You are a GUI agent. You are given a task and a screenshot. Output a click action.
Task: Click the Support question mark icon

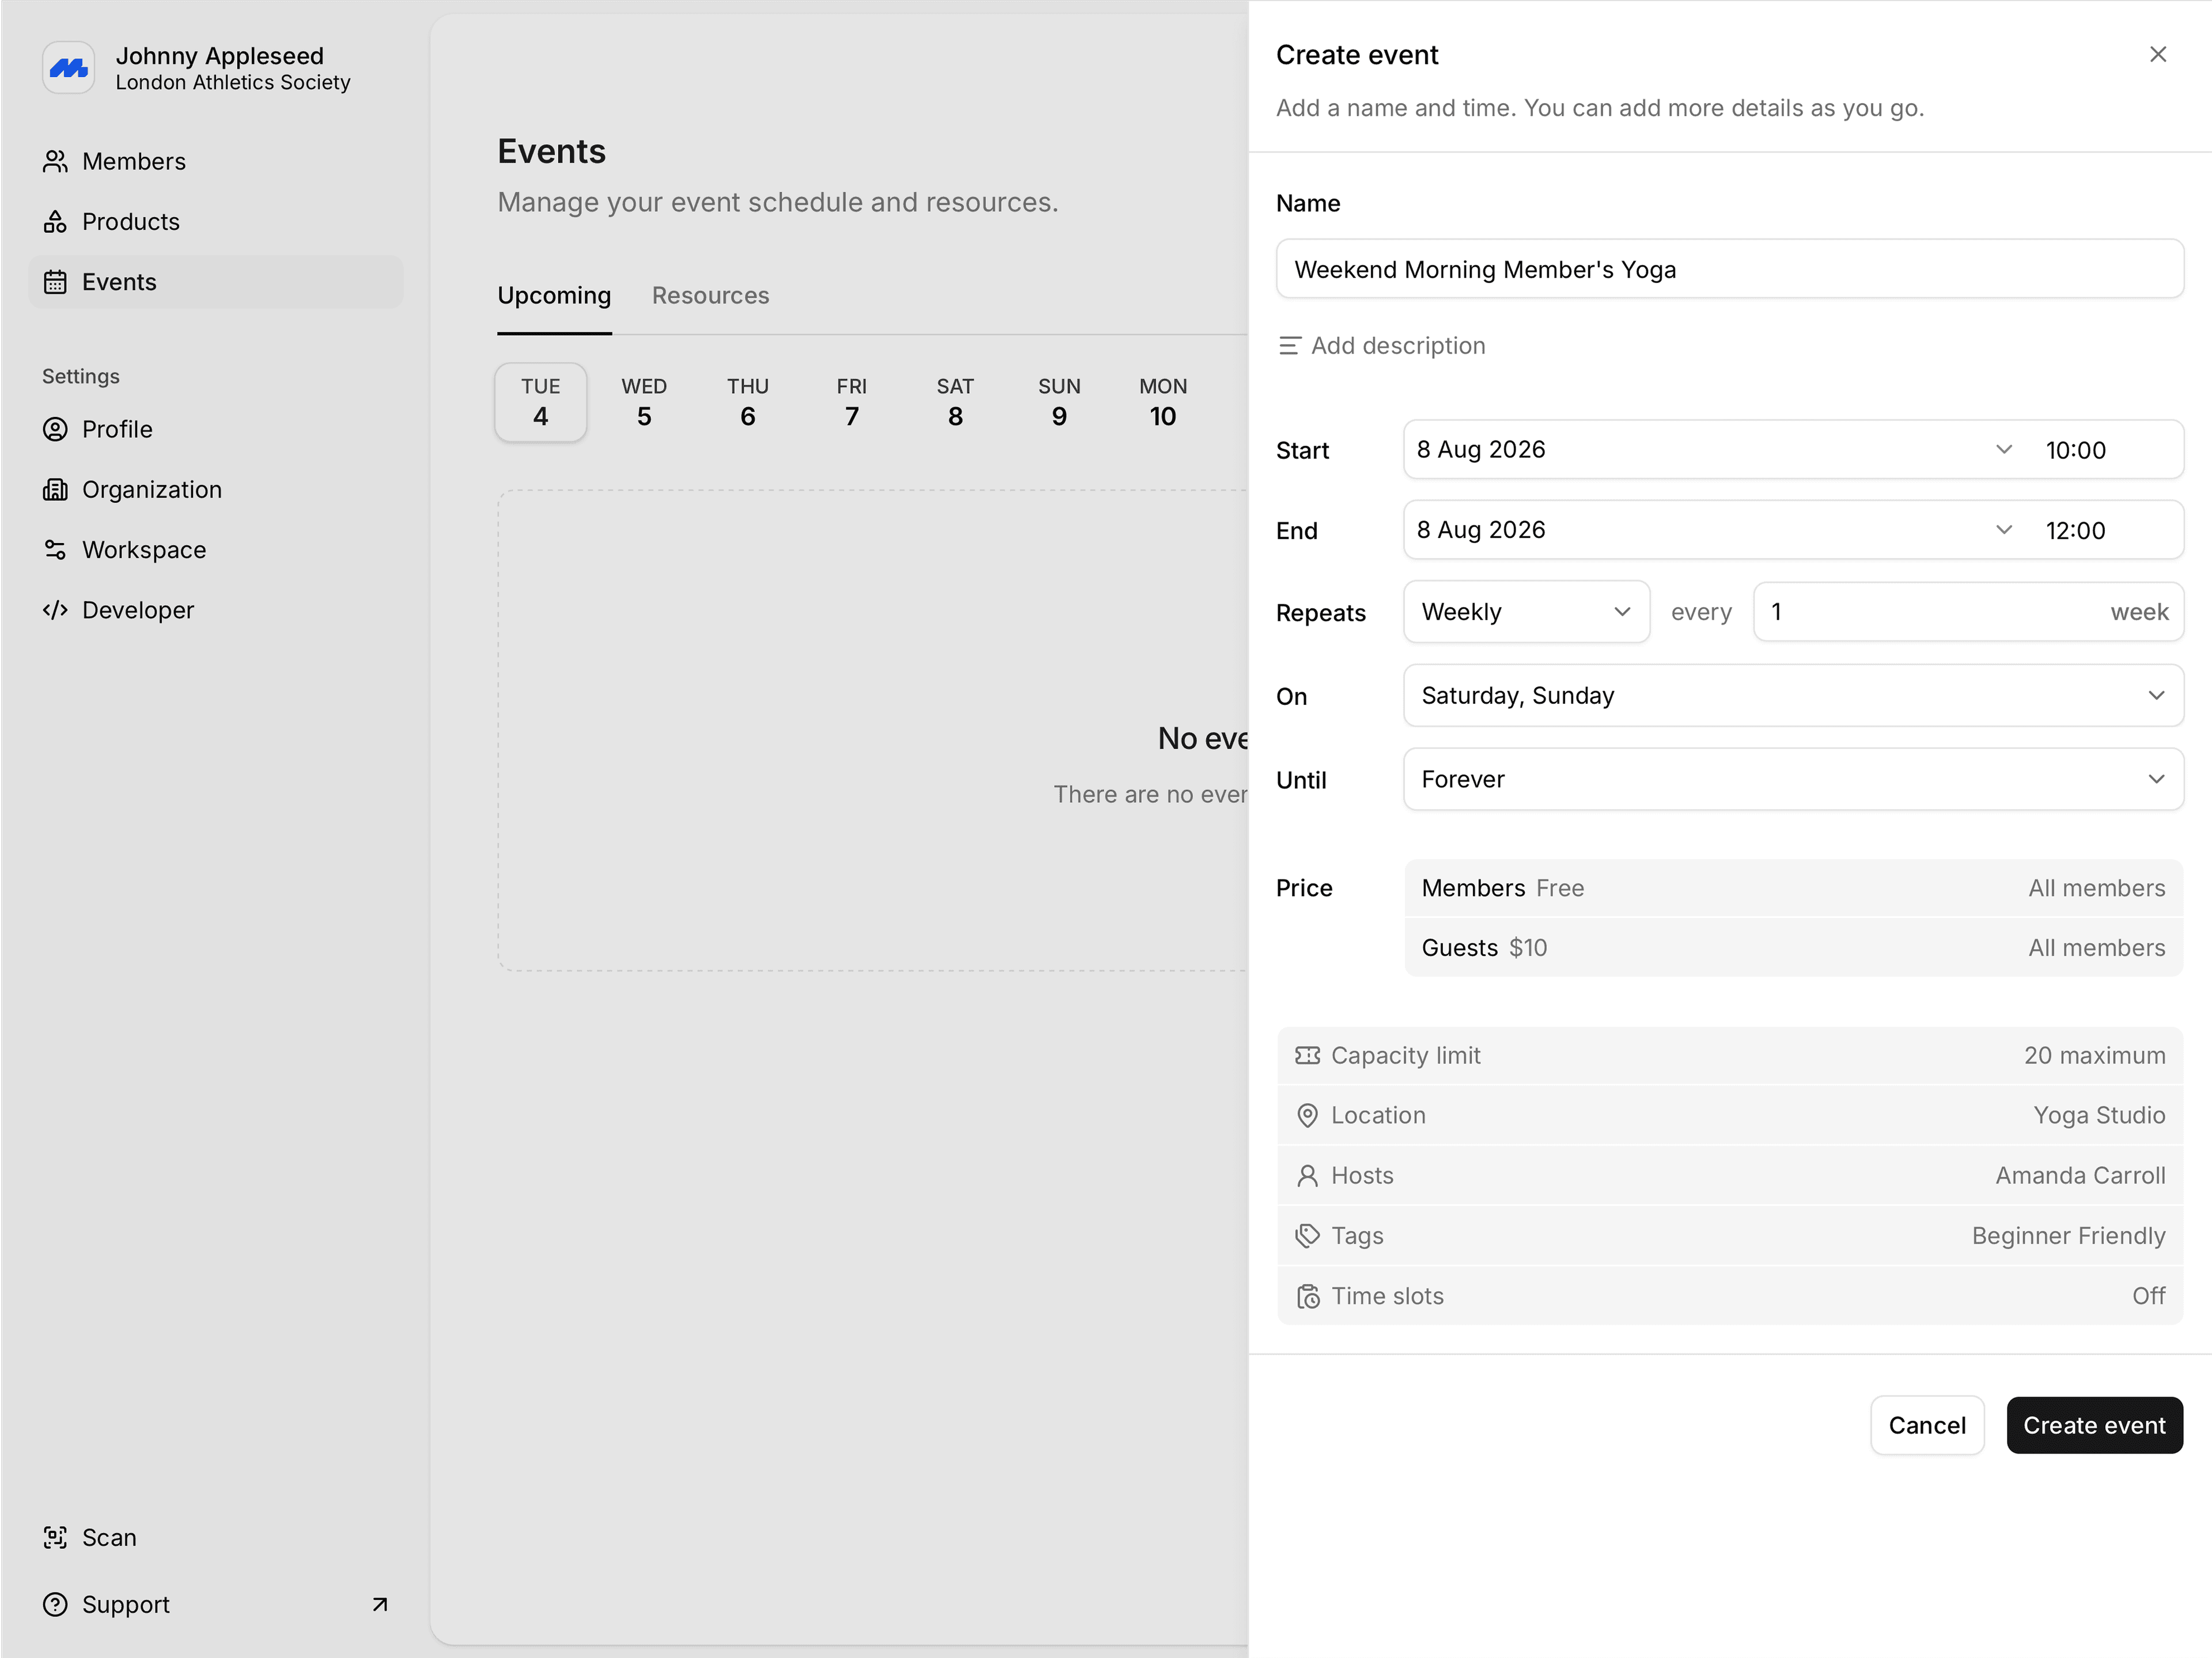(x=55, y=1604)
